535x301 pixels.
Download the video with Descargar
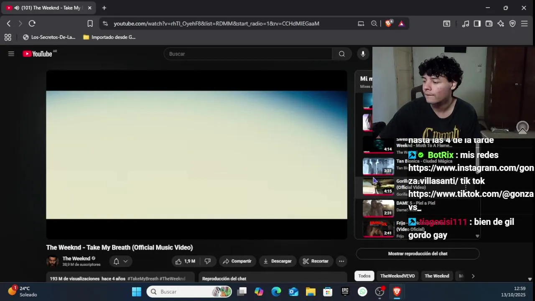click(x=277, y=261)
